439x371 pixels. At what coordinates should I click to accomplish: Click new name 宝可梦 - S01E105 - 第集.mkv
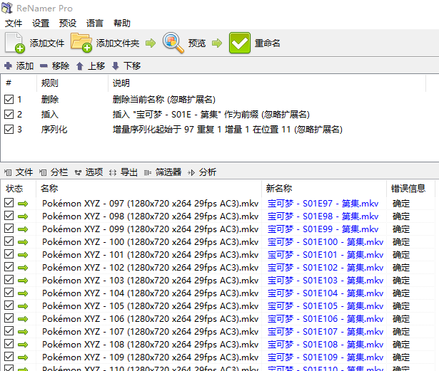(x=326, y=306)
